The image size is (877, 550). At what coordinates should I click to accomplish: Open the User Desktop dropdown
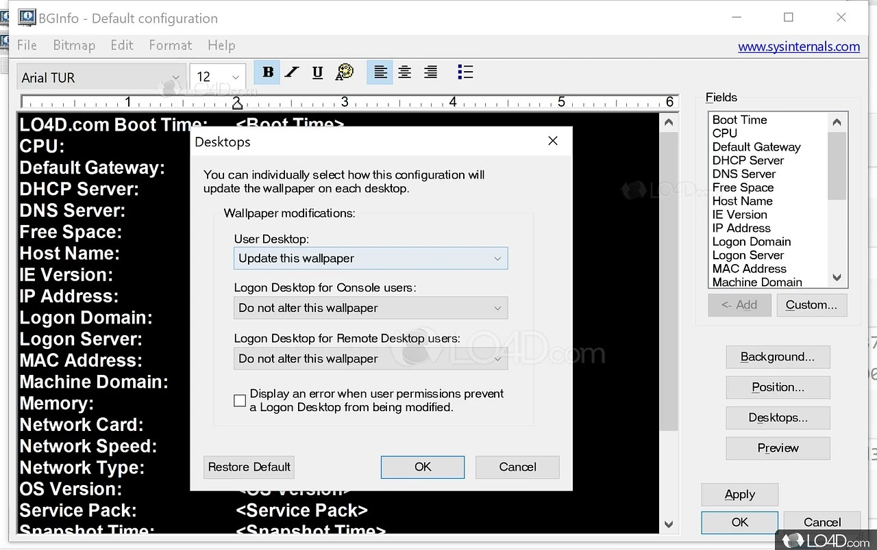371,259
